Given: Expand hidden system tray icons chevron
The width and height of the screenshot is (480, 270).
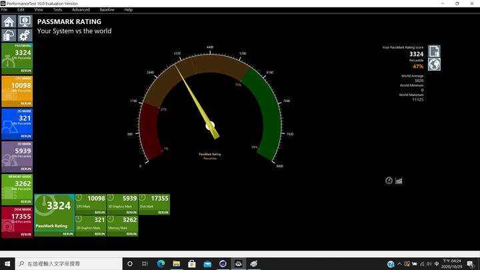Looking at the screenshot, I should pos(399,263).
